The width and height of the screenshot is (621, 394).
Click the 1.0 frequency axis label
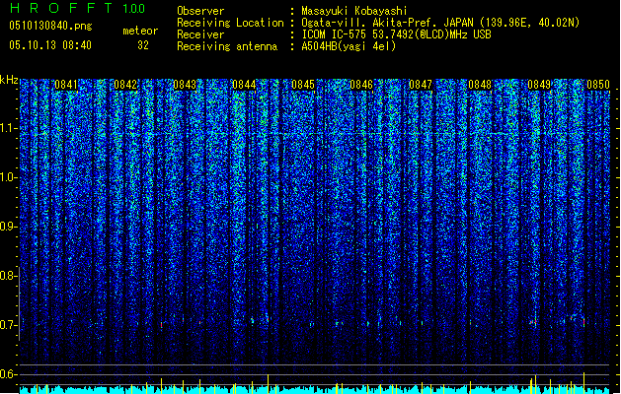click(x=8, y=177)
